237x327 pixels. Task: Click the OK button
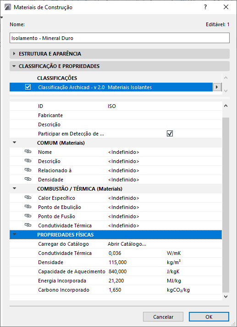[x=209, y=317]
